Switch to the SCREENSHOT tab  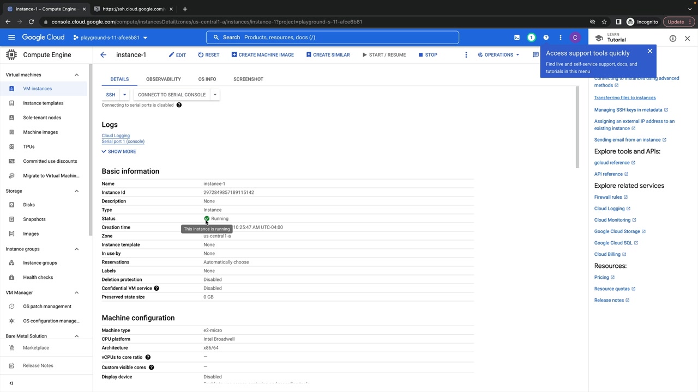248,79
